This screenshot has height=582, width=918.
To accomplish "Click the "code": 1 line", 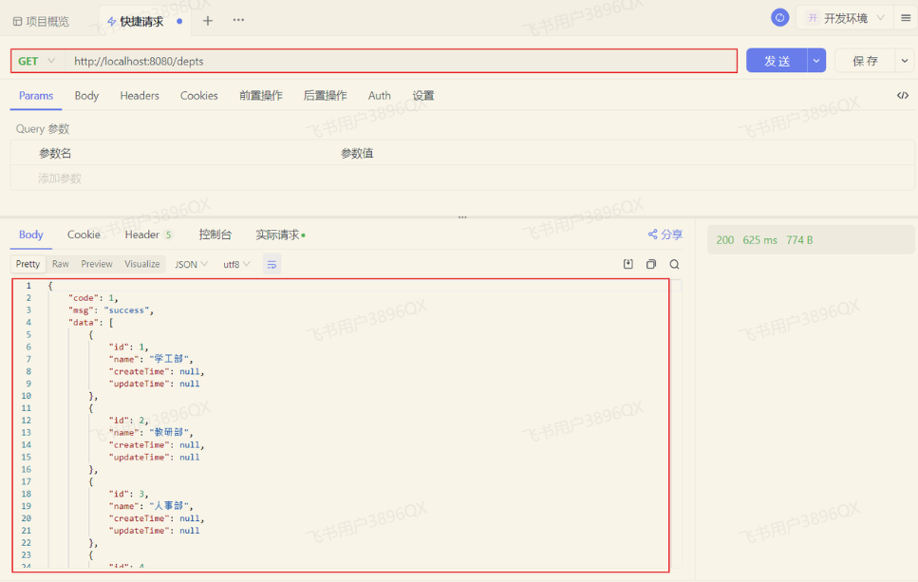I will [93, 298].
